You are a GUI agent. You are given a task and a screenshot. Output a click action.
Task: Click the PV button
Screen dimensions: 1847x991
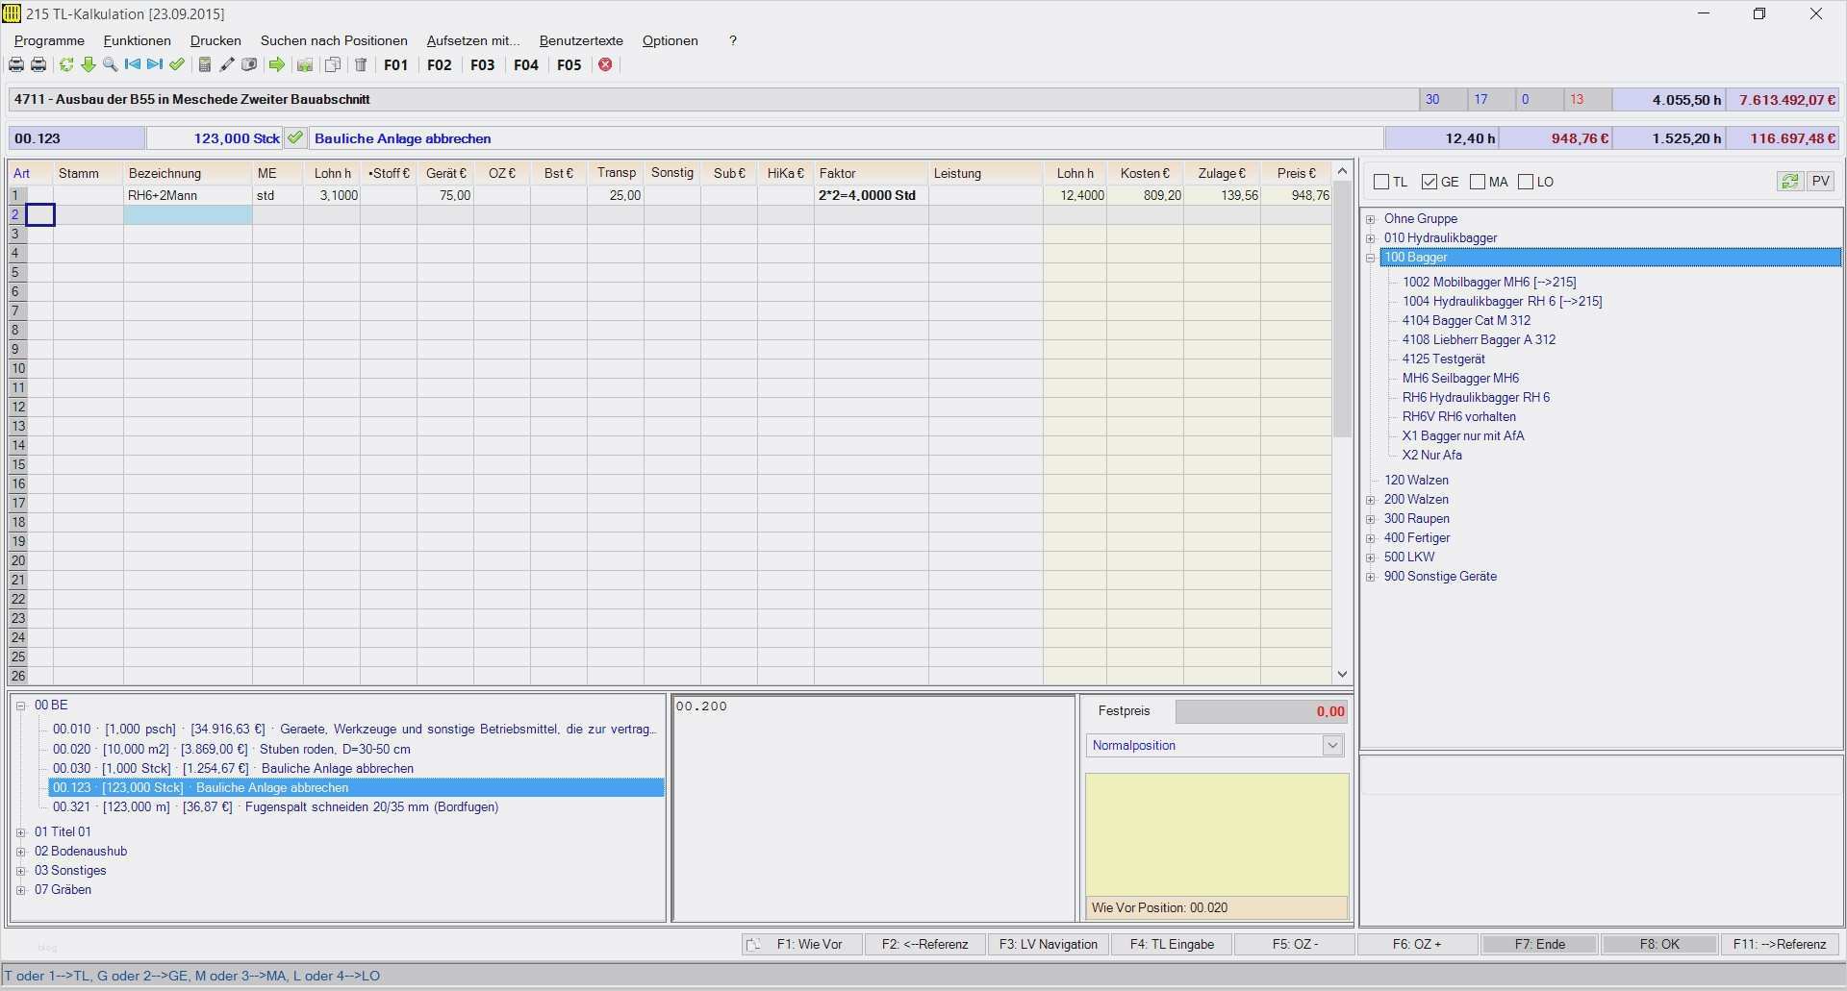pyautogui.click(x=1818, y=181)
